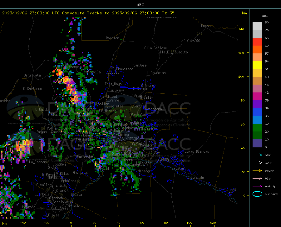Click the Lomas_Blancas map label
Viewport: 281px width, 227px height.
197,151
